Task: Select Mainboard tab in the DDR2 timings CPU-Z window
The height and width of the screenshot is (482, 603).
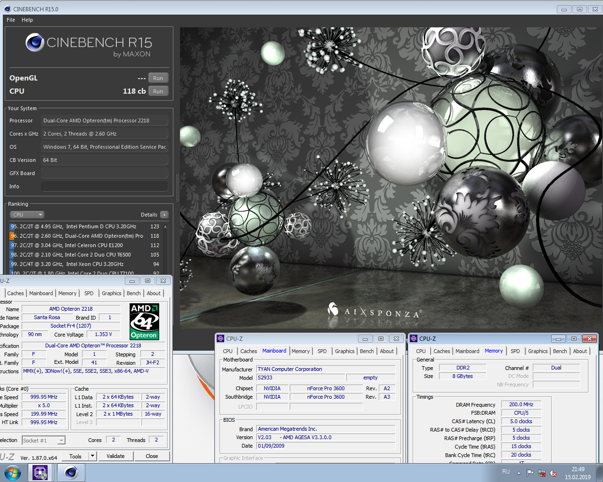Action: (467, 351)
